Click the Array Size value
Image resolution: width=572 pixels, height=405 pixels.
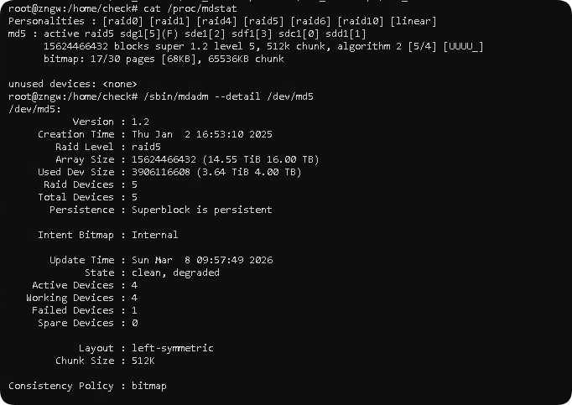pos(225,159)
